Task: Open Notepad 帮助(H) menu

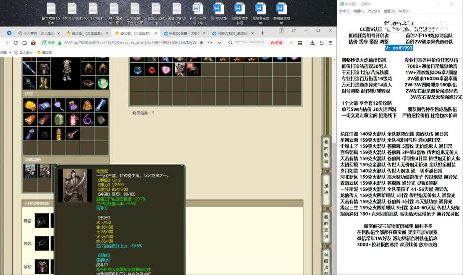Action: 405,11
